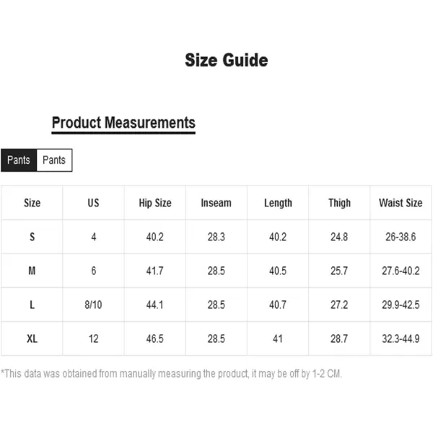Select the XL size row label
Image resolution: width=433 pixels, height=433 pixels.
coord(32,339)
